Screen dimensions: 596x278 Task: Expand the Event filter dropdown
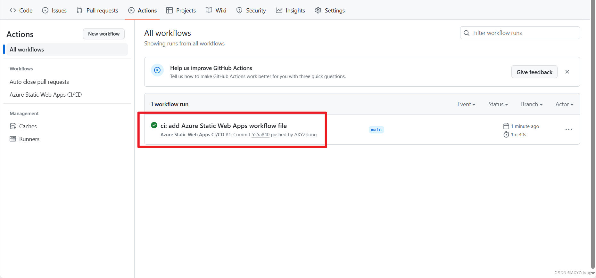pyautogui.click(x=466, y=104)
